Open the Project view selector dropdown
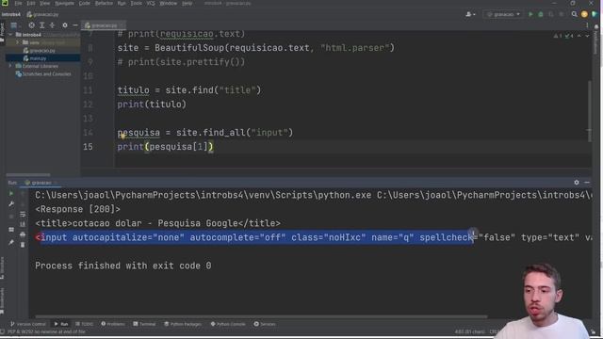This screenshot has height=339, width=603. (16, 25)
